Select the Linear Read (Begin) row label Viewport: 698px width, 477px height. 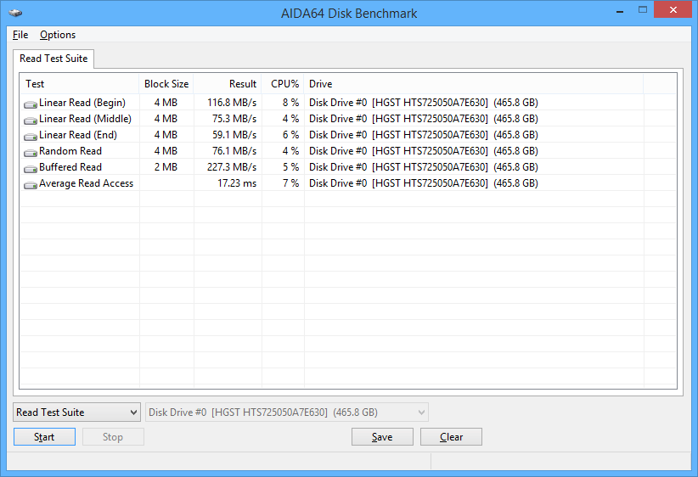(82, 103)
